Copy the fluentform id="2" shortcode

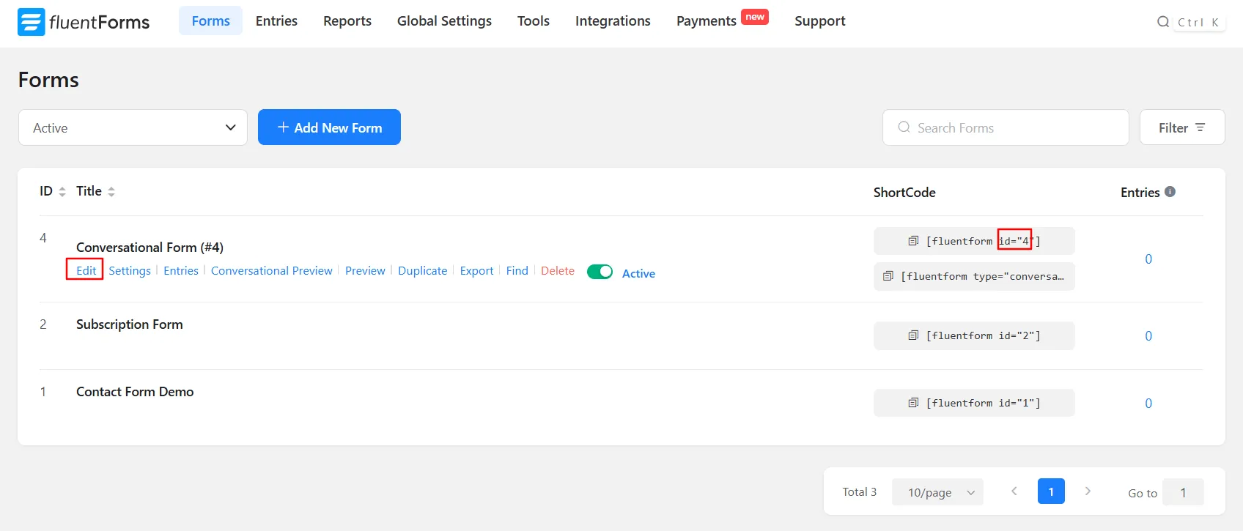pyautogui.click(x=913, y=335)
